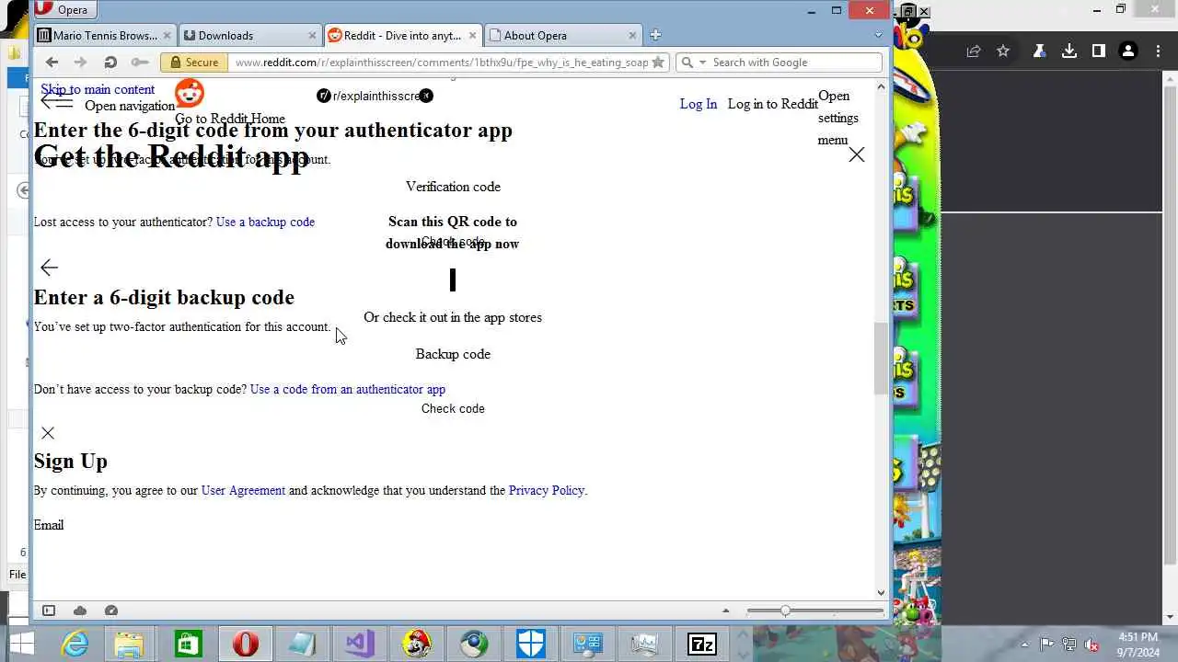The image size is (1178, 662).
Task: Click the key/password wand icon in Opera
Action: click(x=139, y=63)
